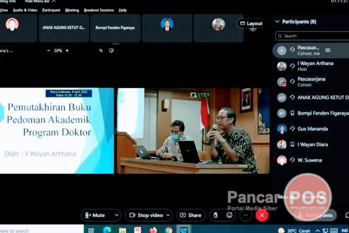349x233 pixels.
Task: Open Microsoft Edge from the taskbar
Action: pos(107,230)
